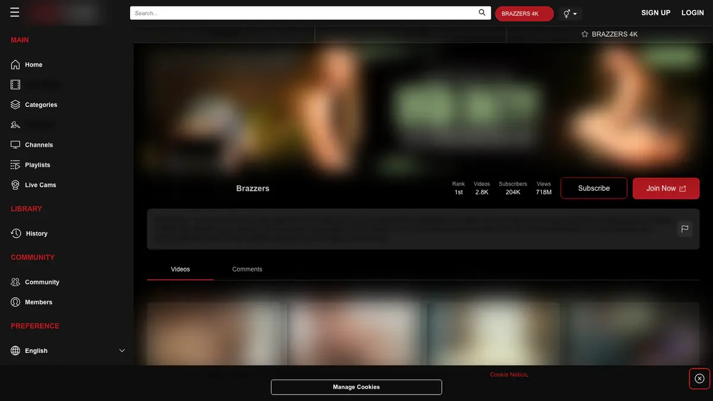The height and width of the screenshot is (401, 713).
Task: Click the Members person icon
Action: 15,302
